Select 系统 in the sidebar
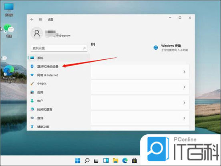 59,58
